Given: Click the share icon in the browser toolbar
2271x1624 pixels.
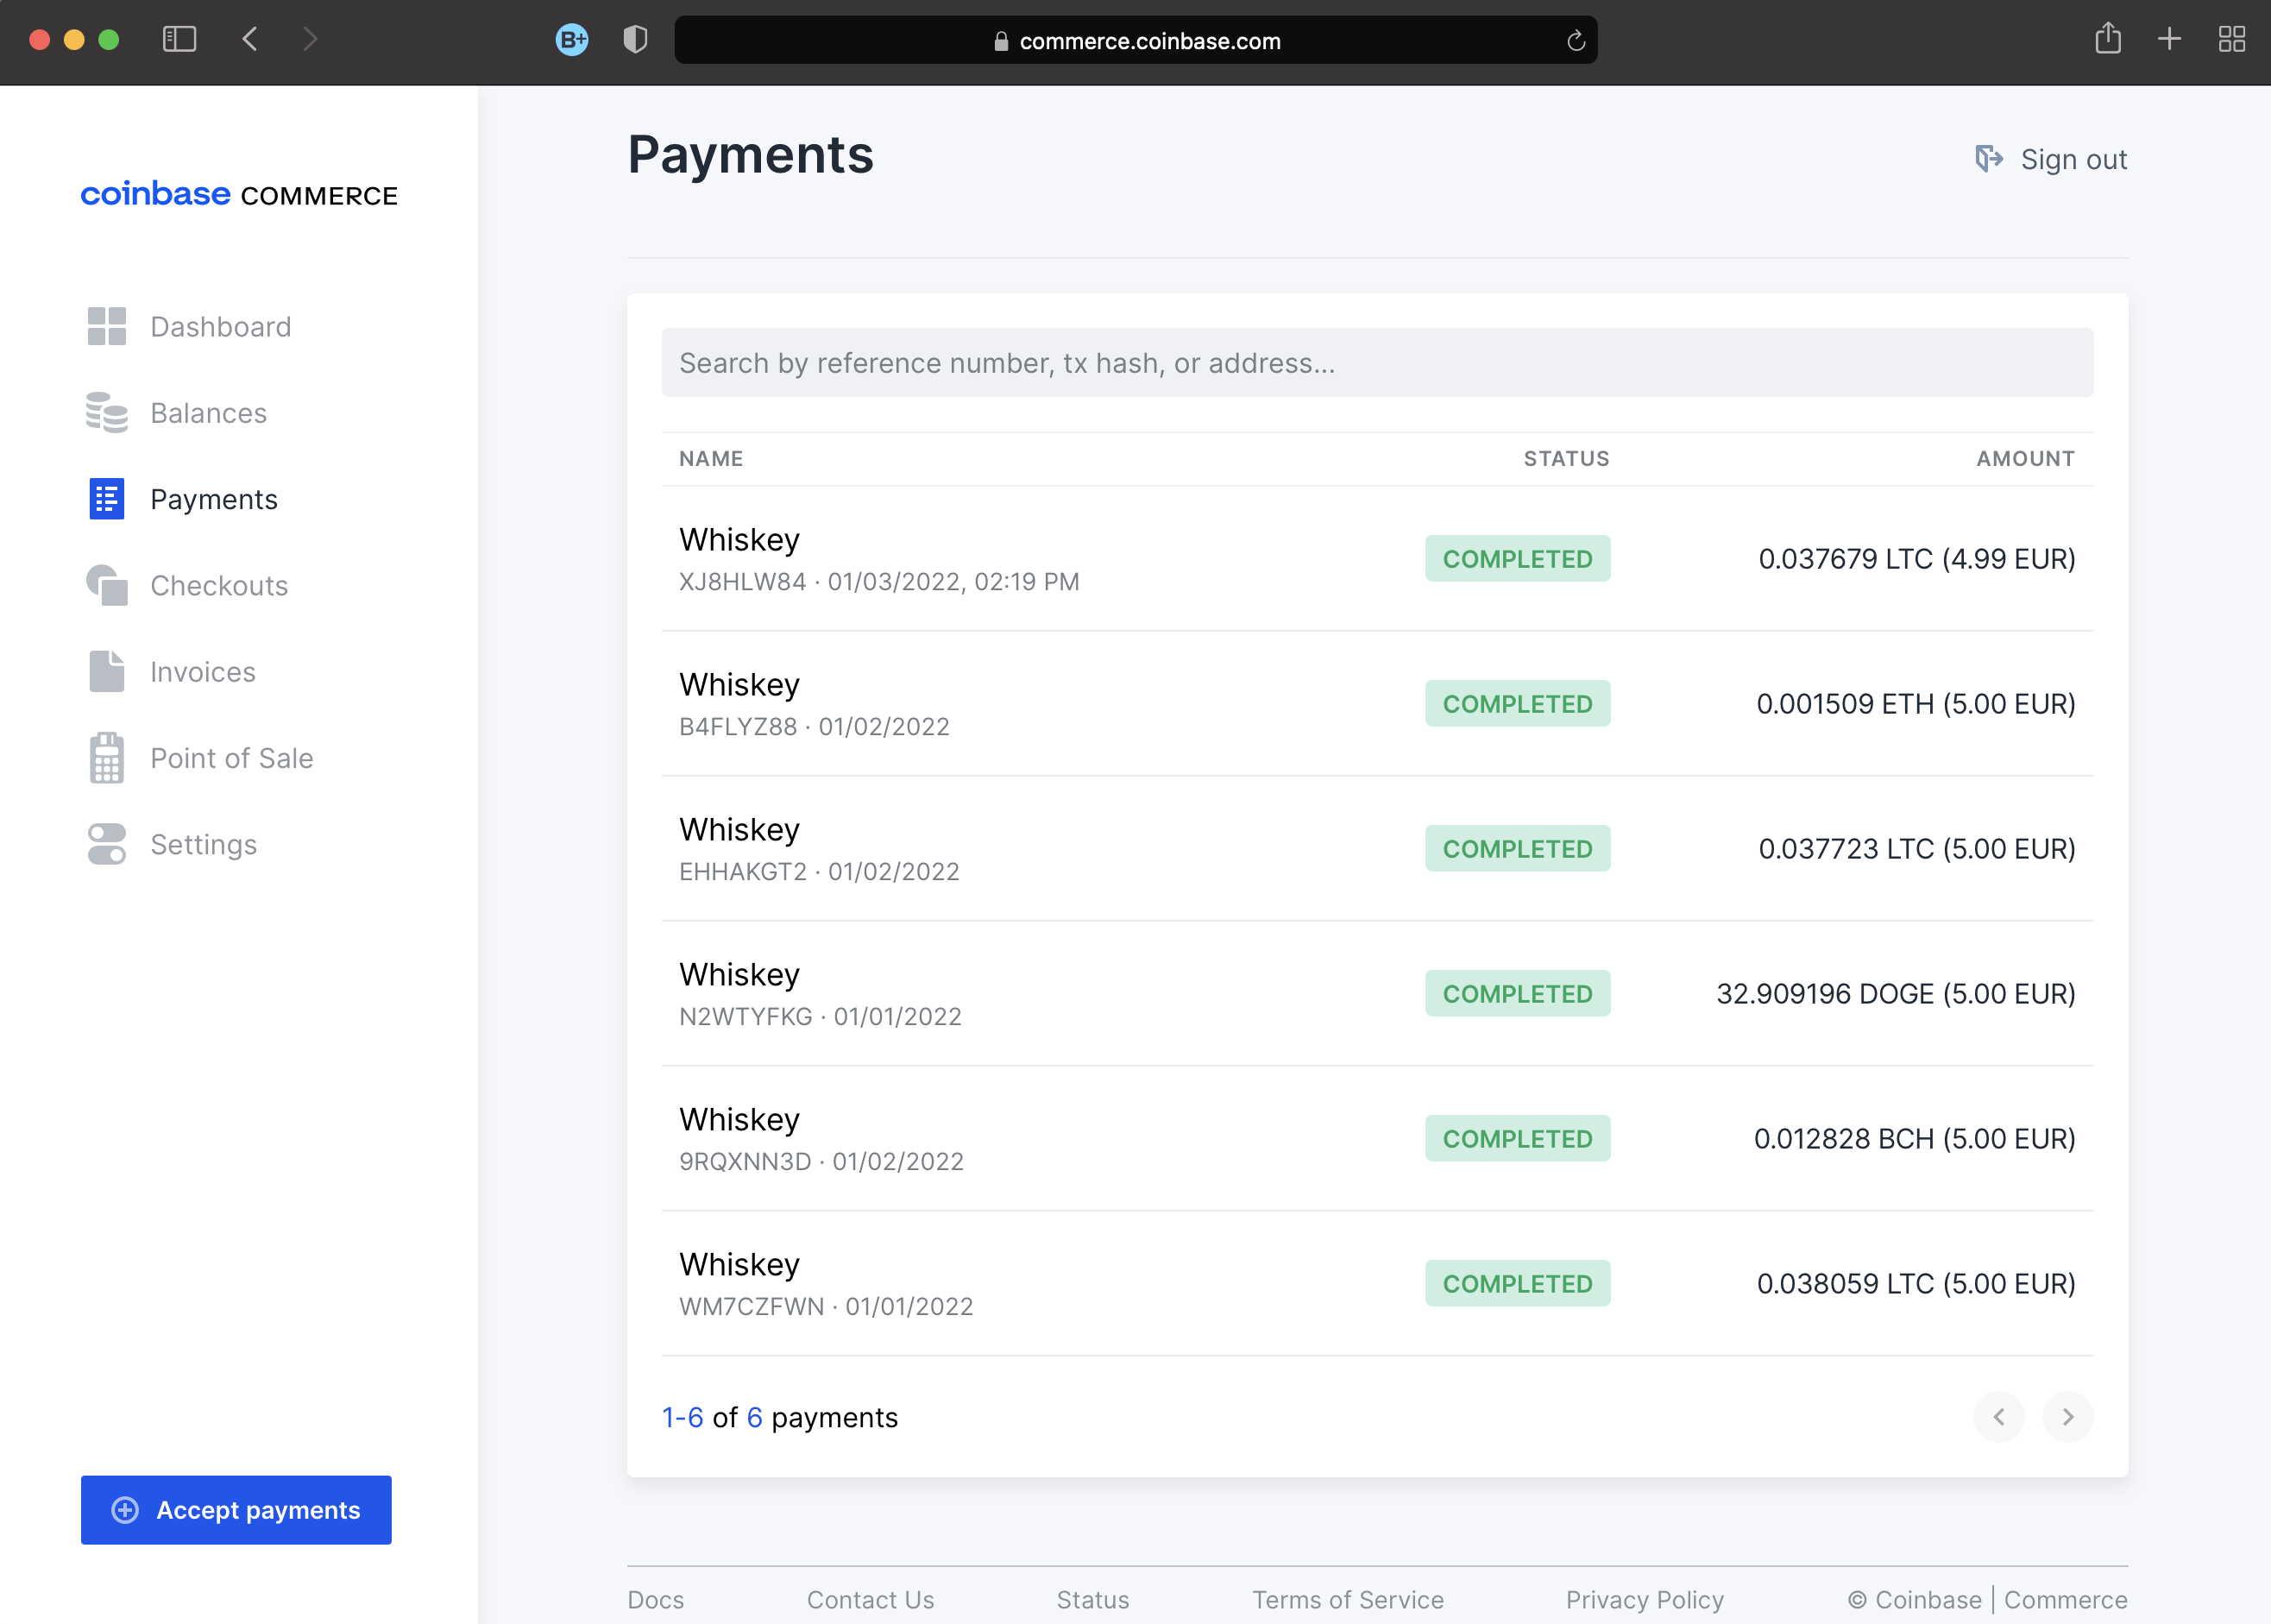Looking at the screenshot, I should pos(2108,38).
